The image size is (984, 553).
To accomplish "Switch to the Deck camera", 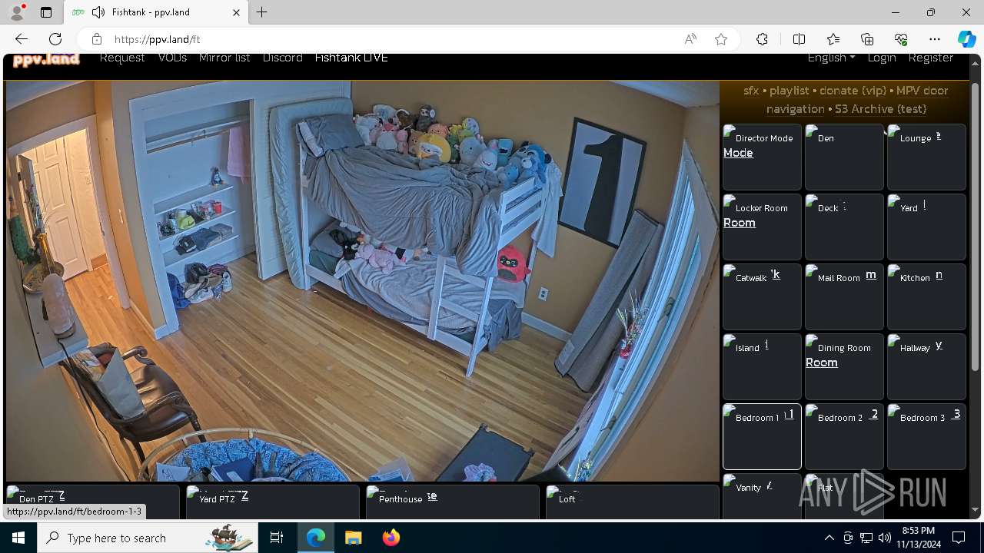I will (844, 227).
